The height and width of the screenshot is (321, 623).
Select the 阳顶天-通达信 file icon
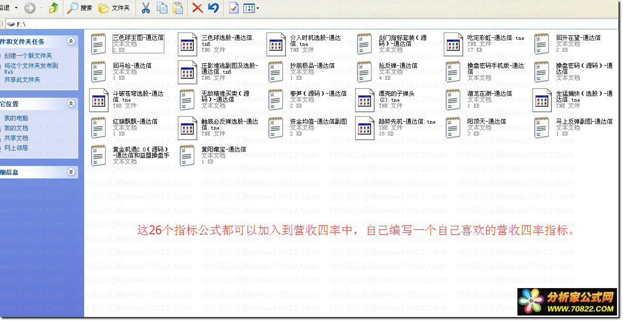[x=454, y=128]
